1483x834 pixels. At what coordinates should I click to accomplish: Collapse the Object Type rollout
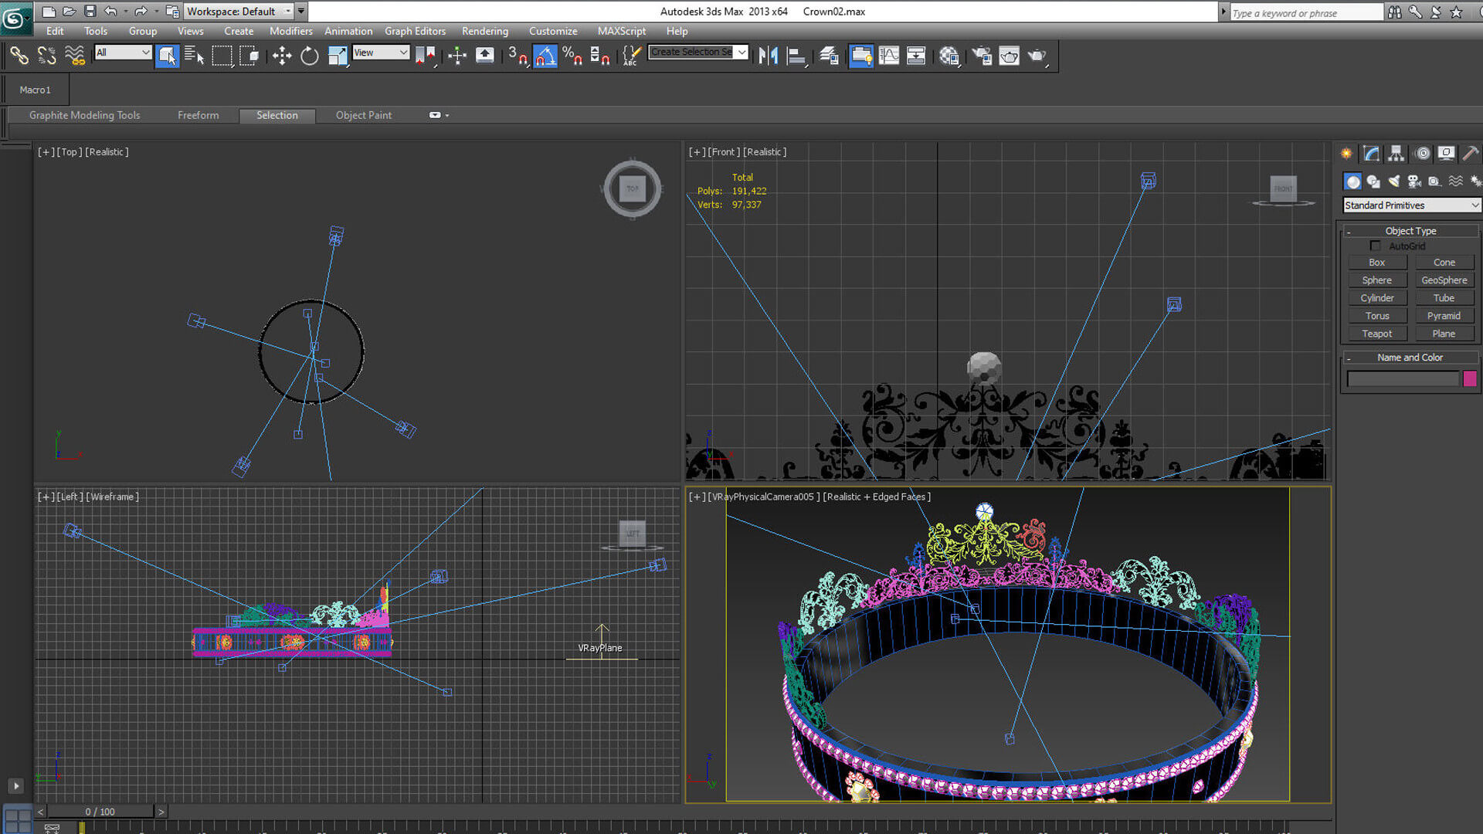point(1410,231)
